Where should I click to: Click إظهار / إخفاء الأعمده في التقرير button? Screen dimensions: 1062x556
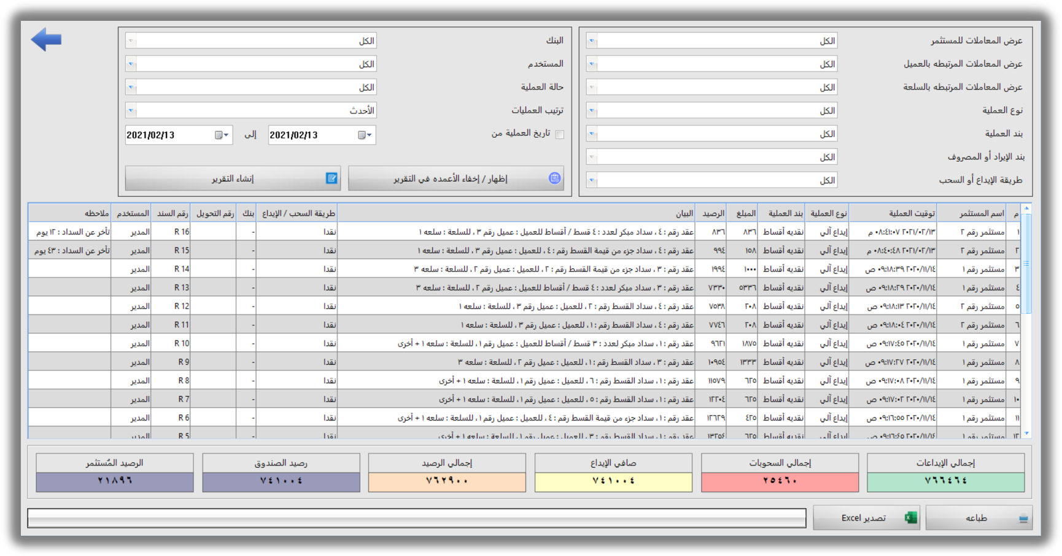pyautogui.click(x=456, y=178)
